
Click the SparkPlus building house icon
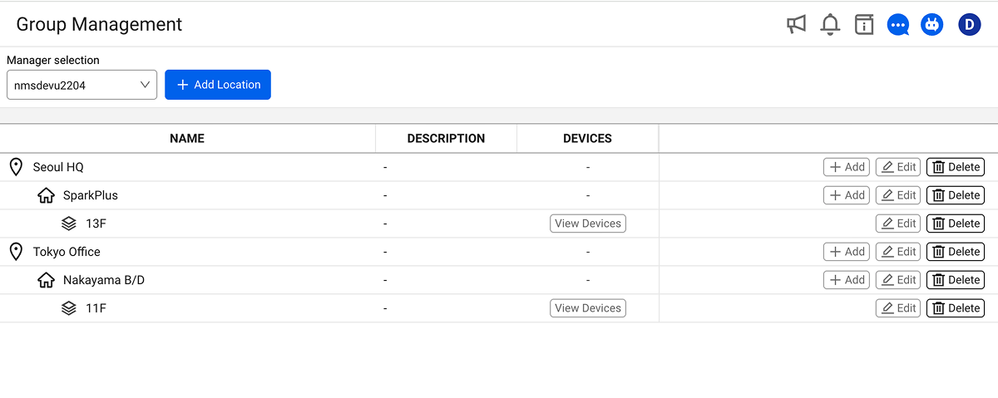pyautogui.click(x=47, y=195)
